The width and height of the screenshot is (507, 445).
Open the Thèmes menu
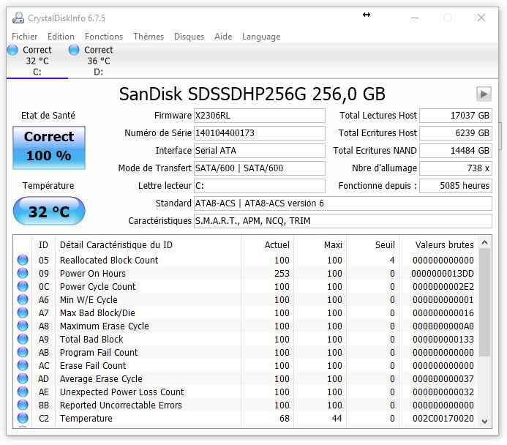149,37
